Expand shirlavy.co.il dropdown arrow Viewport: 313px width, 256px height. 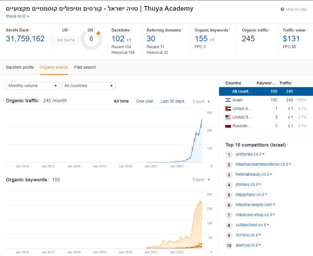(260, 184)
